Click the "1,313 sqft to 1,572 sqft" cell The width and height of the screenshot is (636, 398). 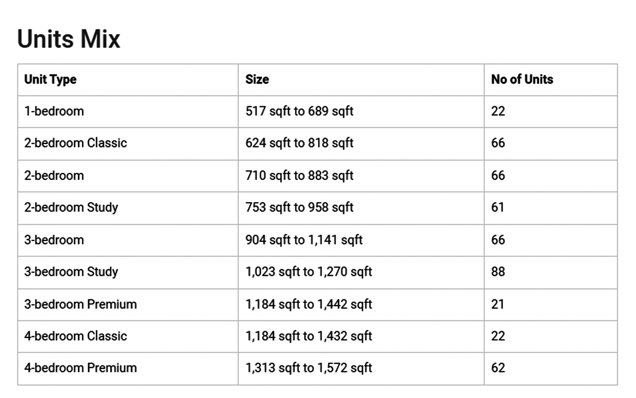[309, 368]
